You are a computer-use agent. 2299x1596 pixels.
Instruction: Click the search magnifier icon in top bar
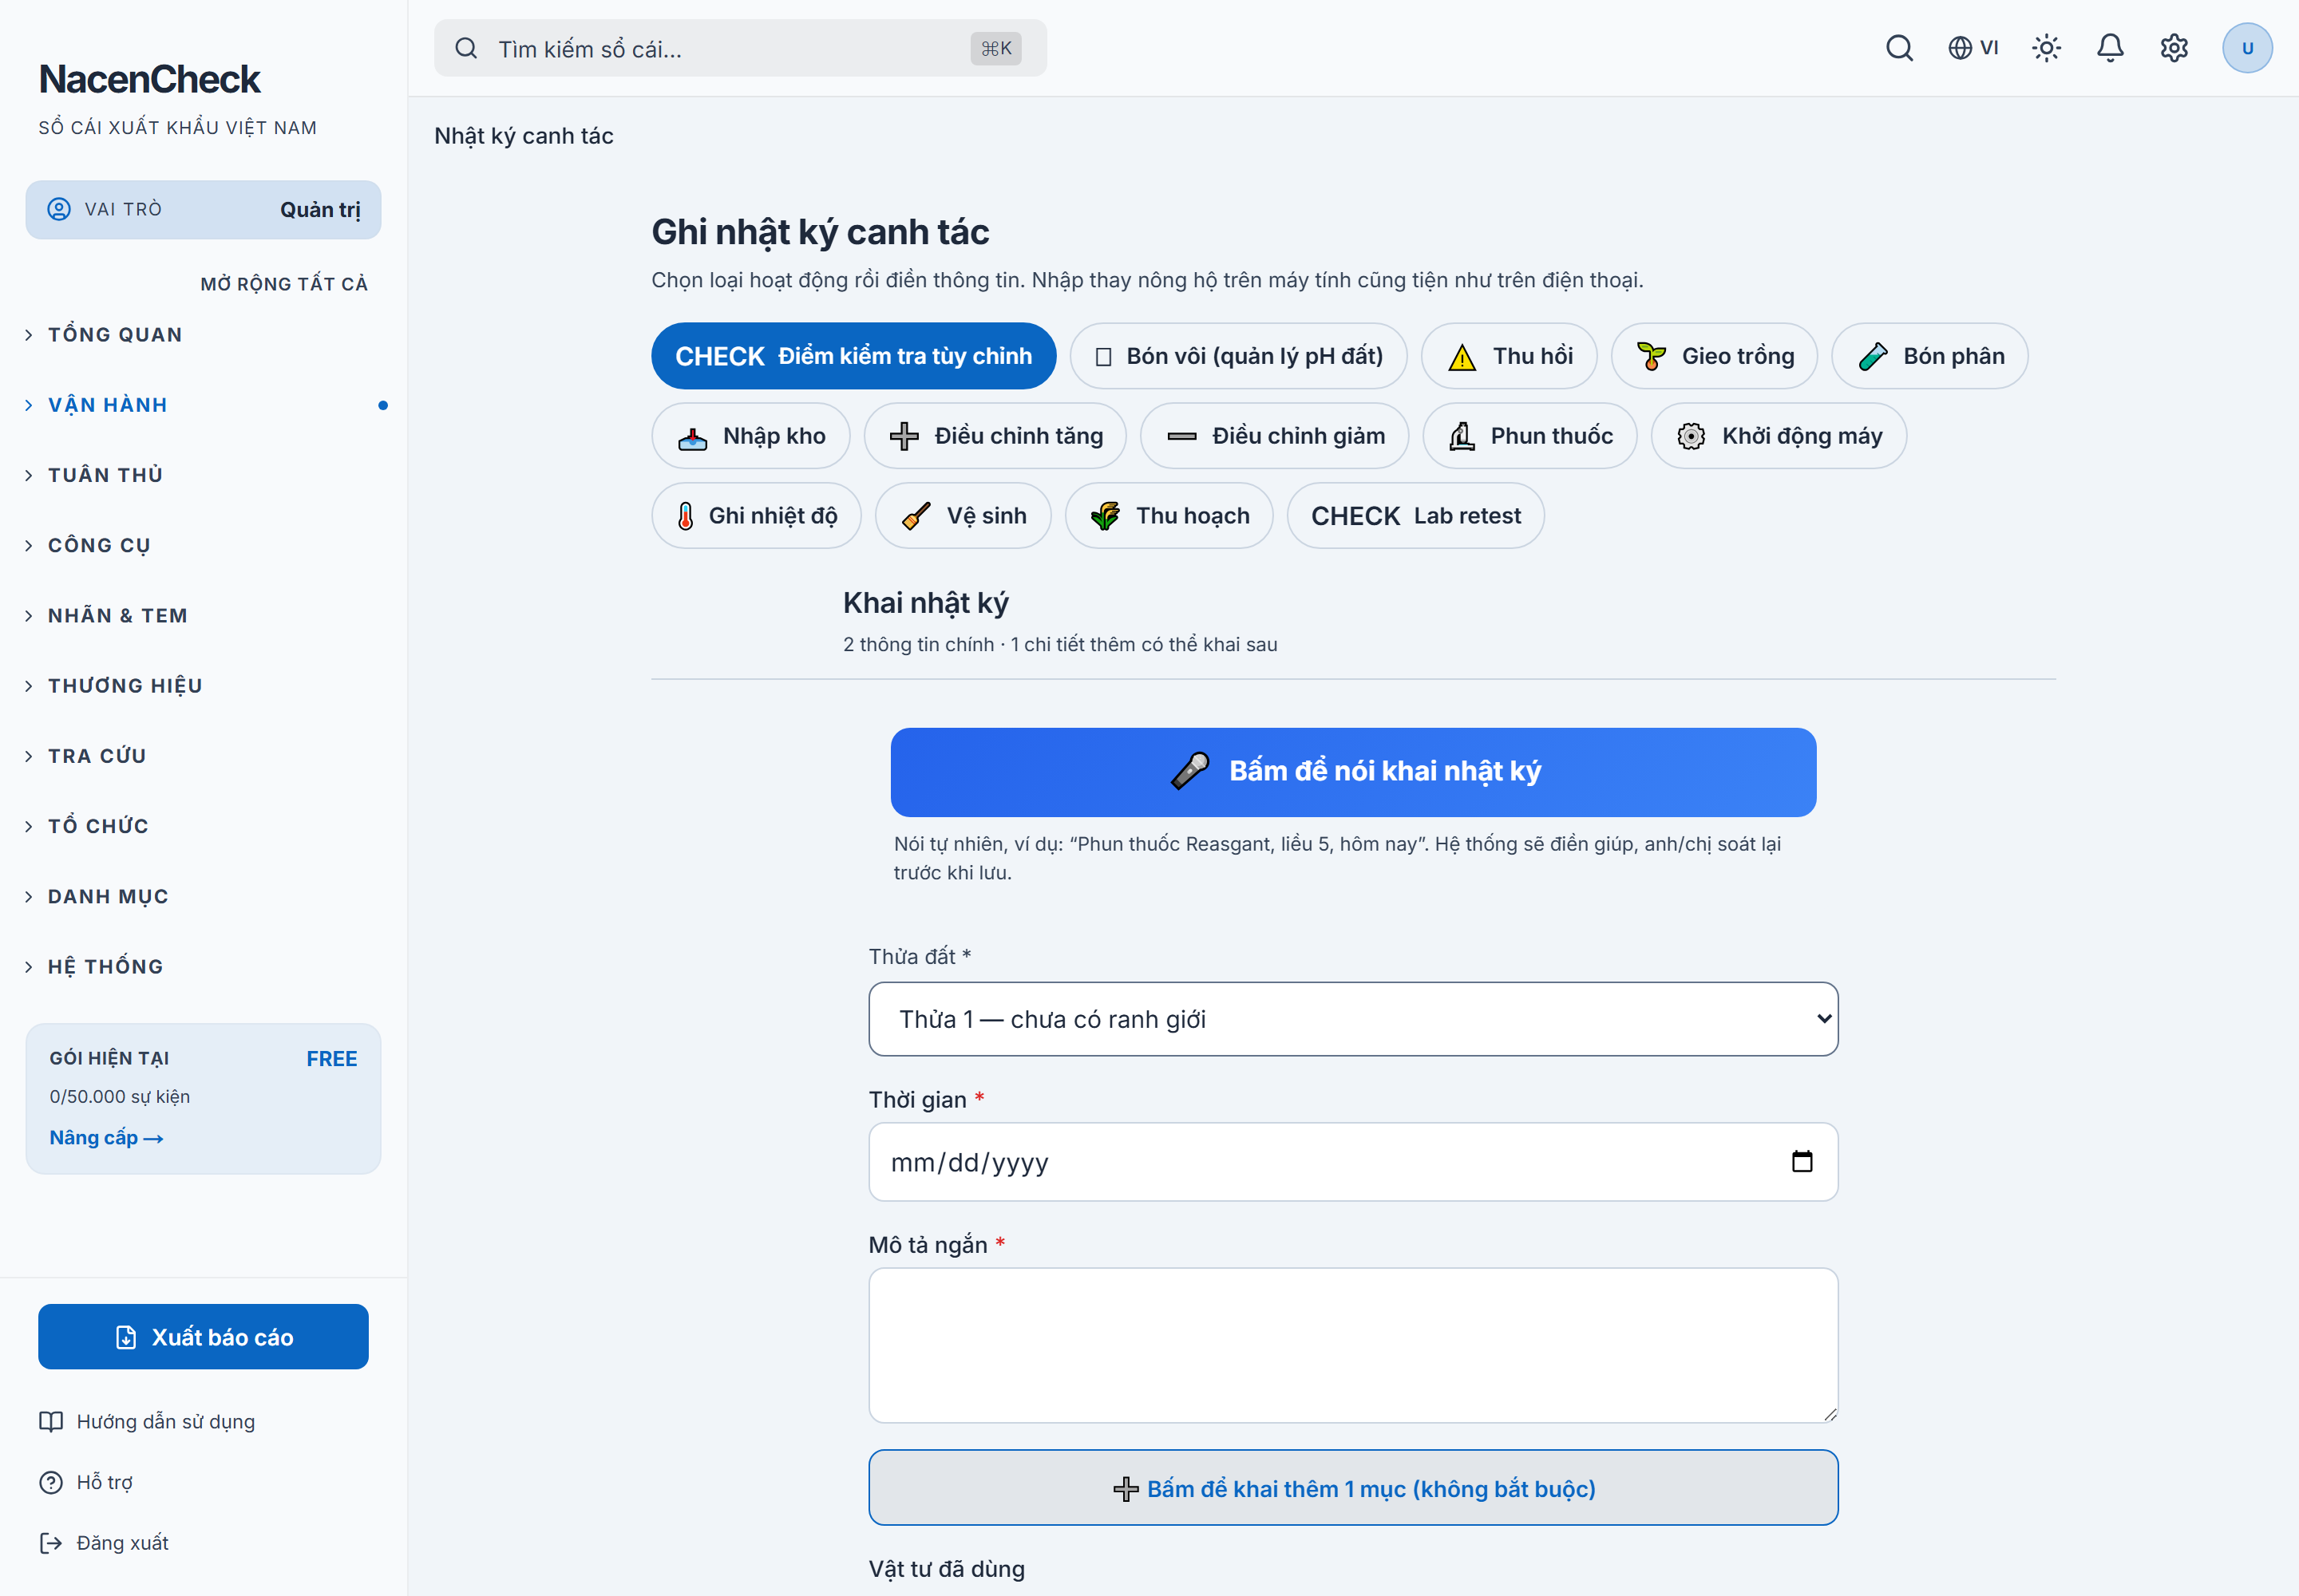coord(1899,48)
